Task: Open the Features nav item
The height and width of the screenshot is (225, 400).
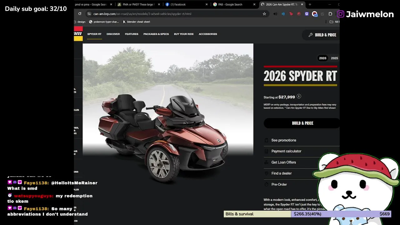Action: point(132,34)
